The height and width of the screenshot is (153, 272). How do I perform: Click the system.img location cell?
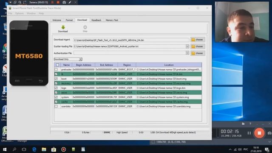point(169,97)
